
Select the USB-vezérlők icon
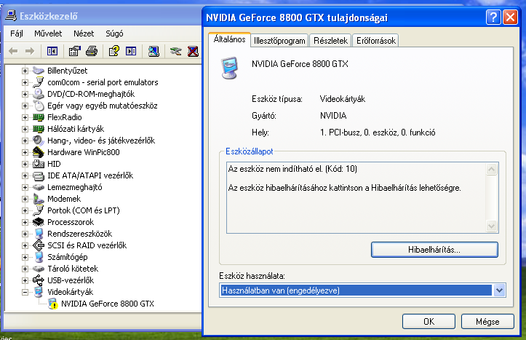tap(39, 280)
